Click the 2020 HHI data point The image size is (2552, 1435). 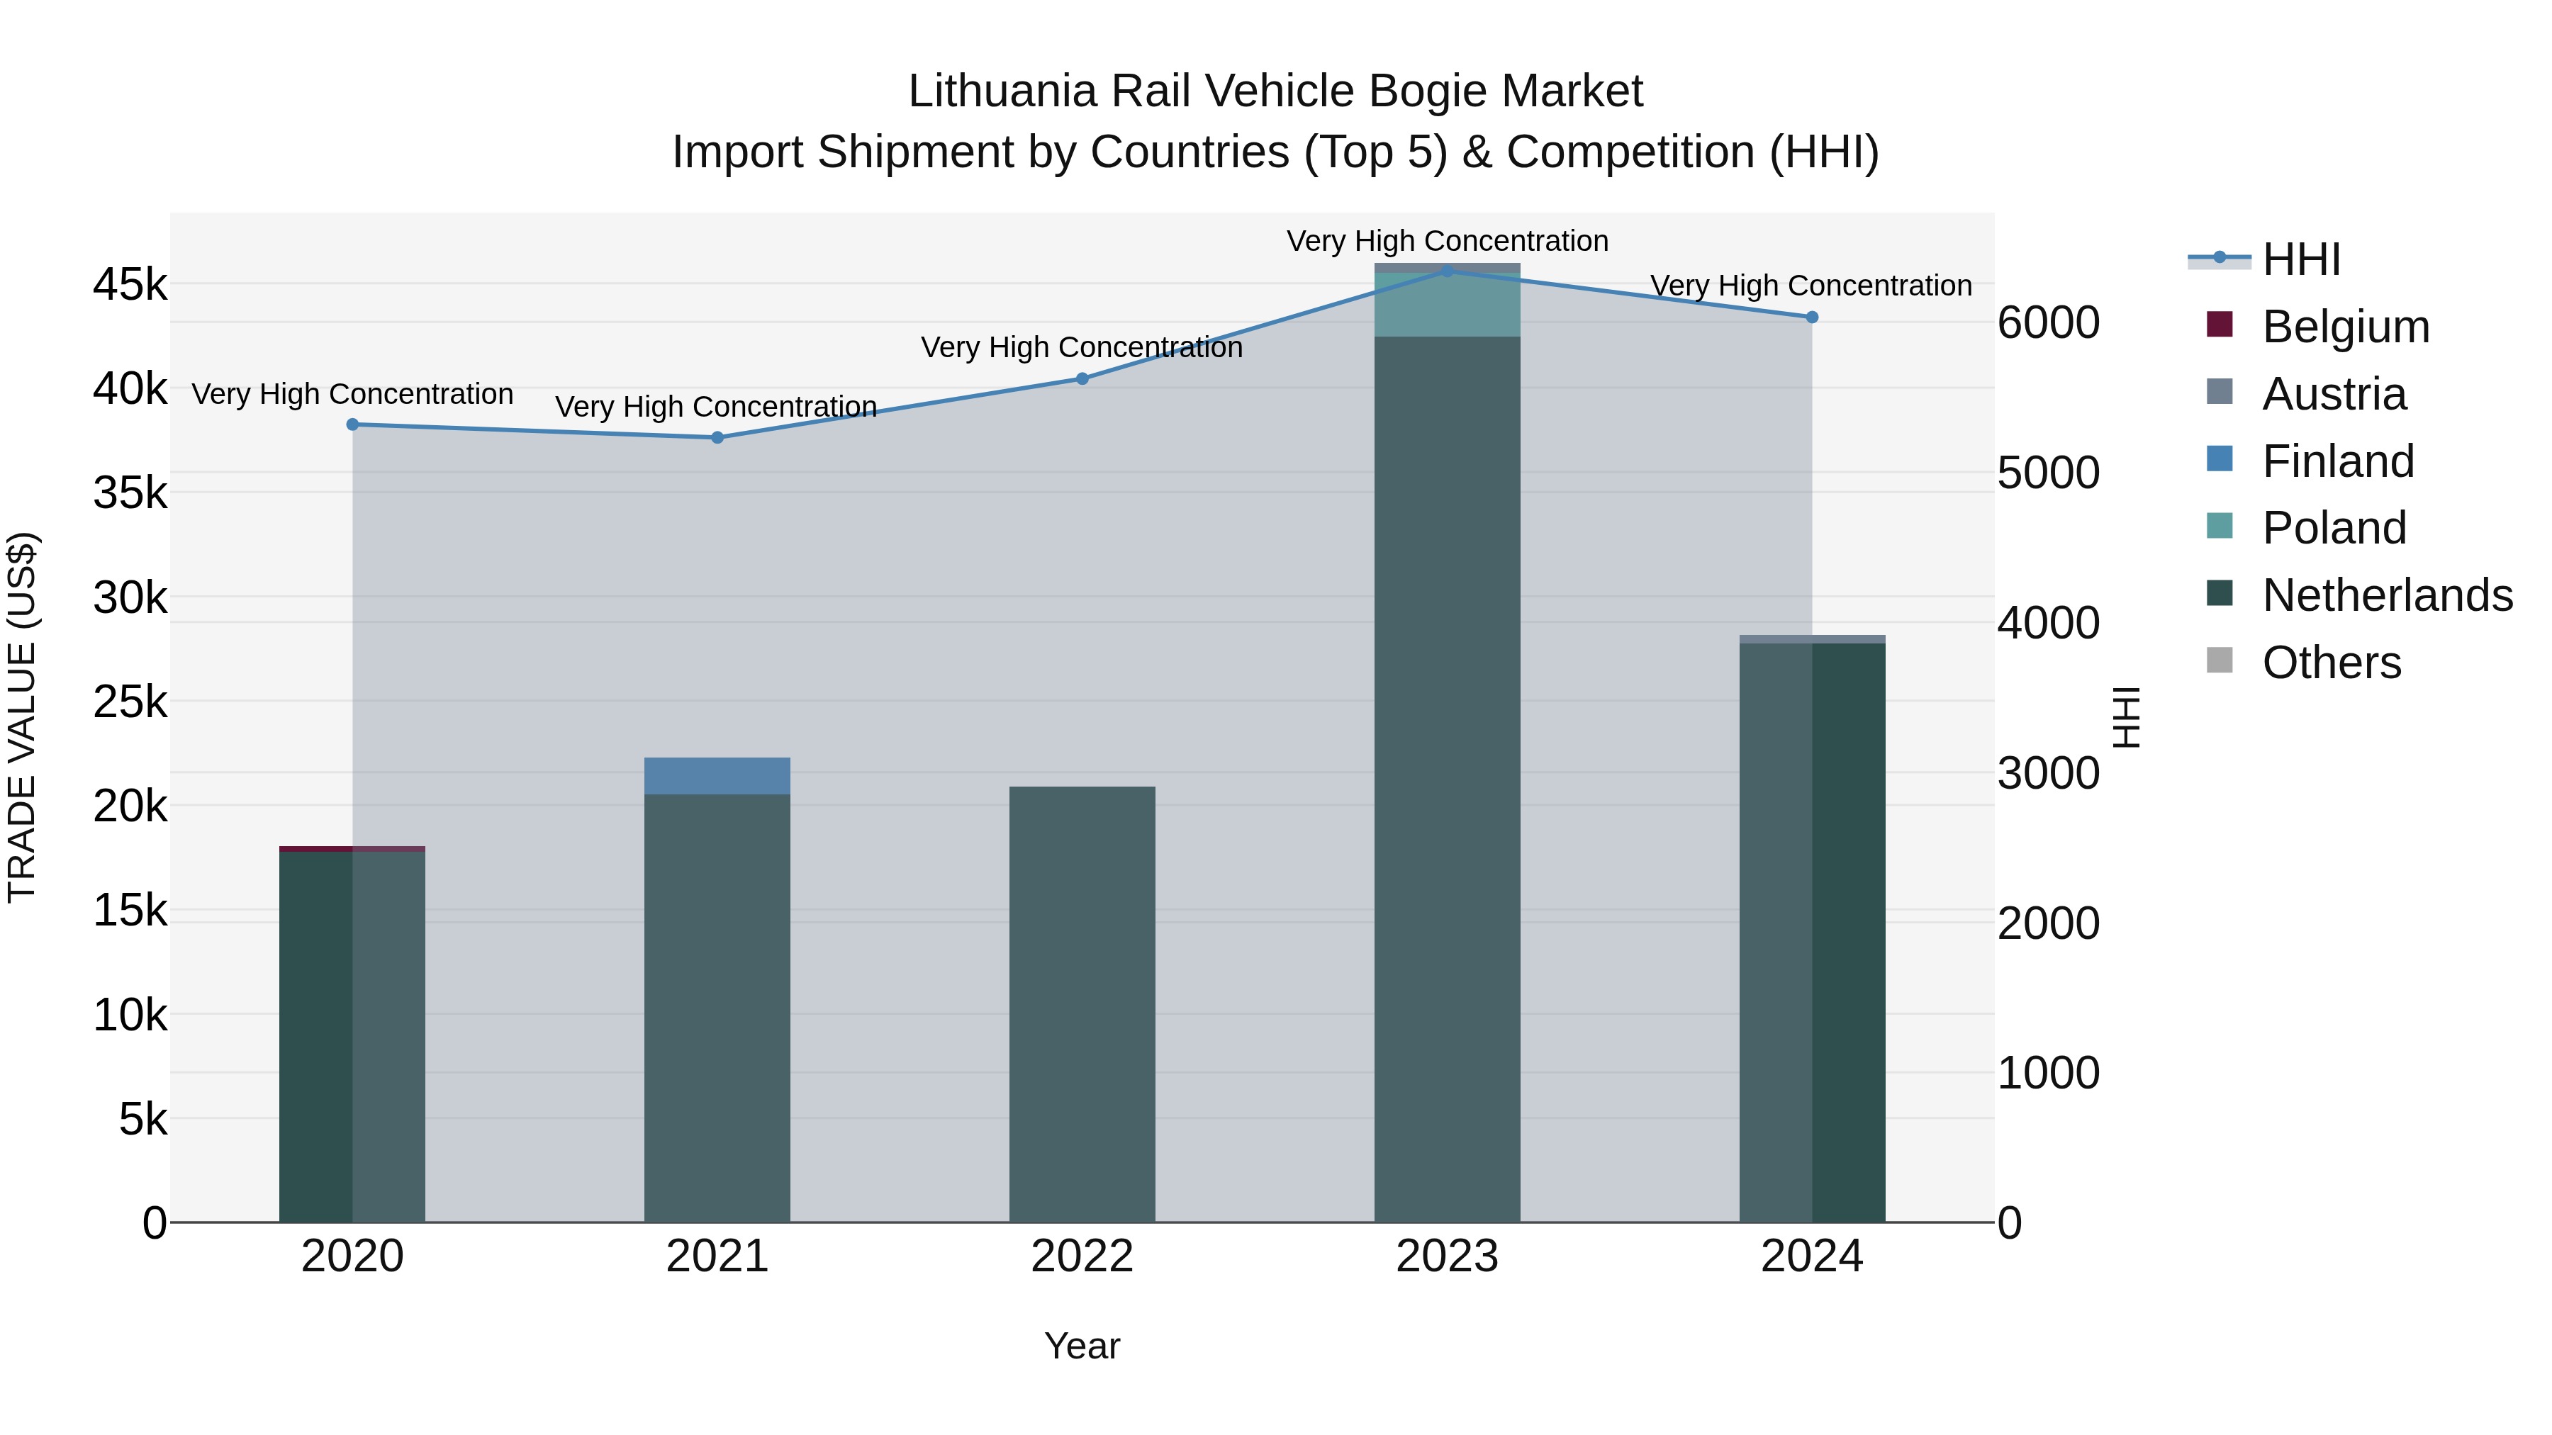[x=353, y=425]
